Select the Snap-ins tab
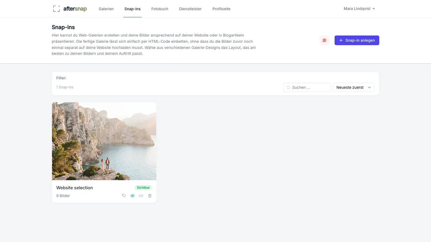 [133, 9]
